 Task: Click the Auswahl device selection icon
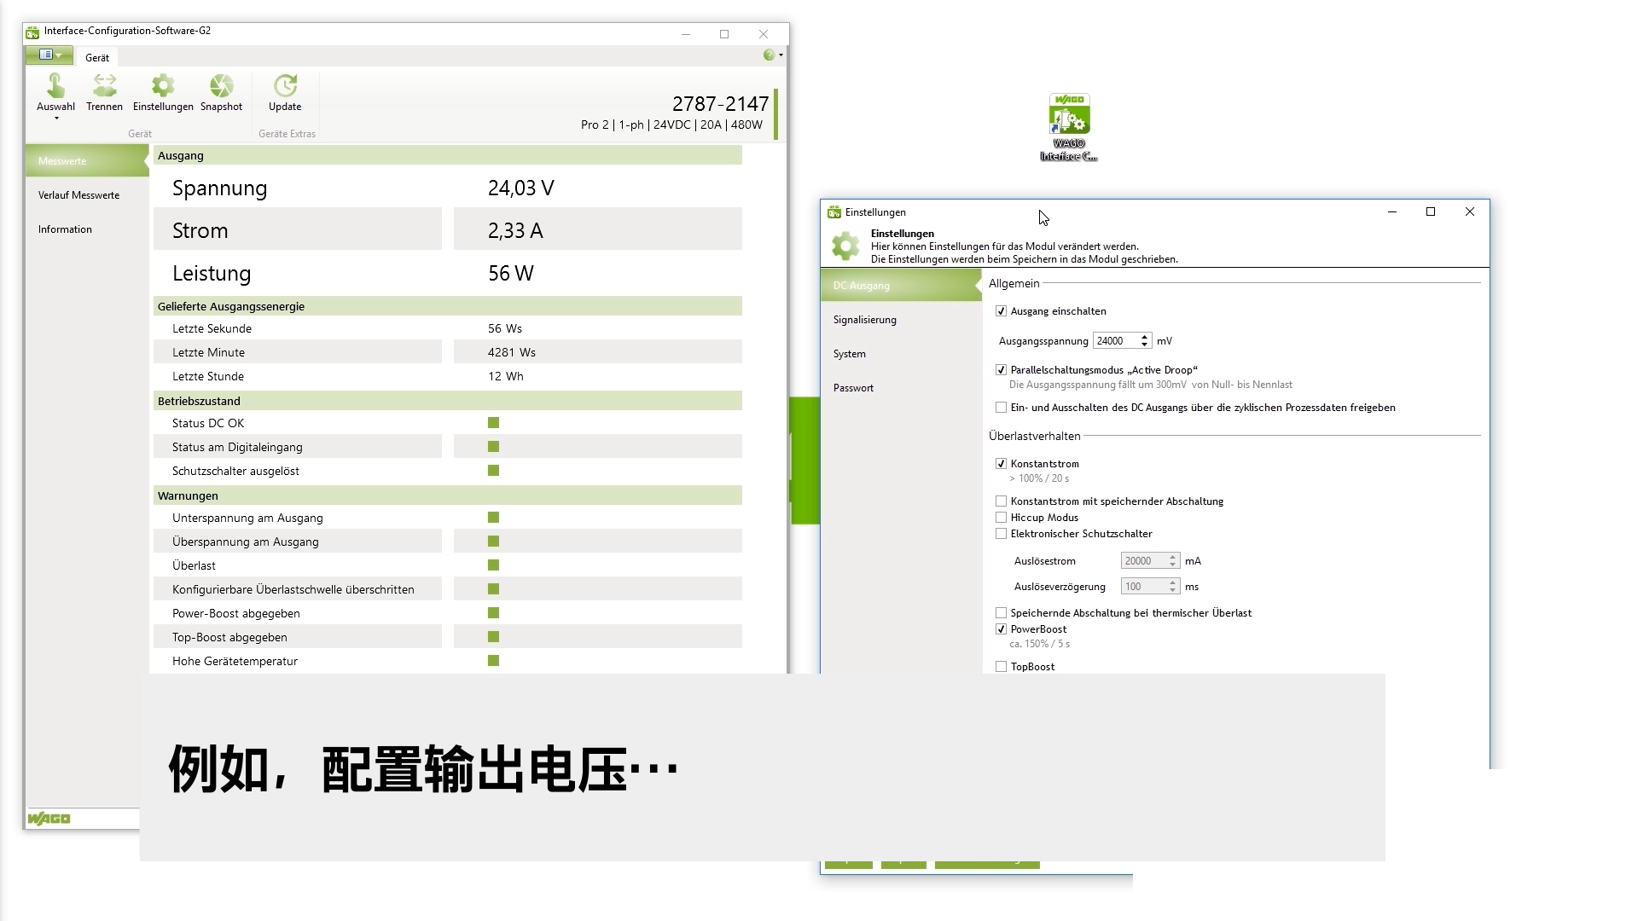[55, 87]
